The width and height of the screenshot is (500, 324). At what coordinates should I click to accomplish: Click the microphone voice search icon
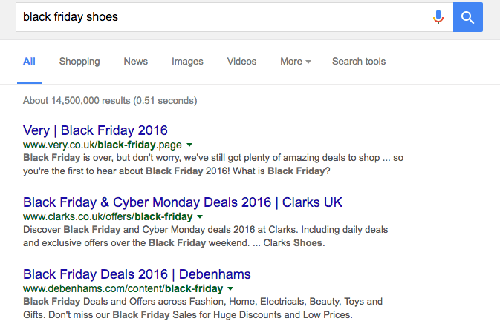(438, 17)
